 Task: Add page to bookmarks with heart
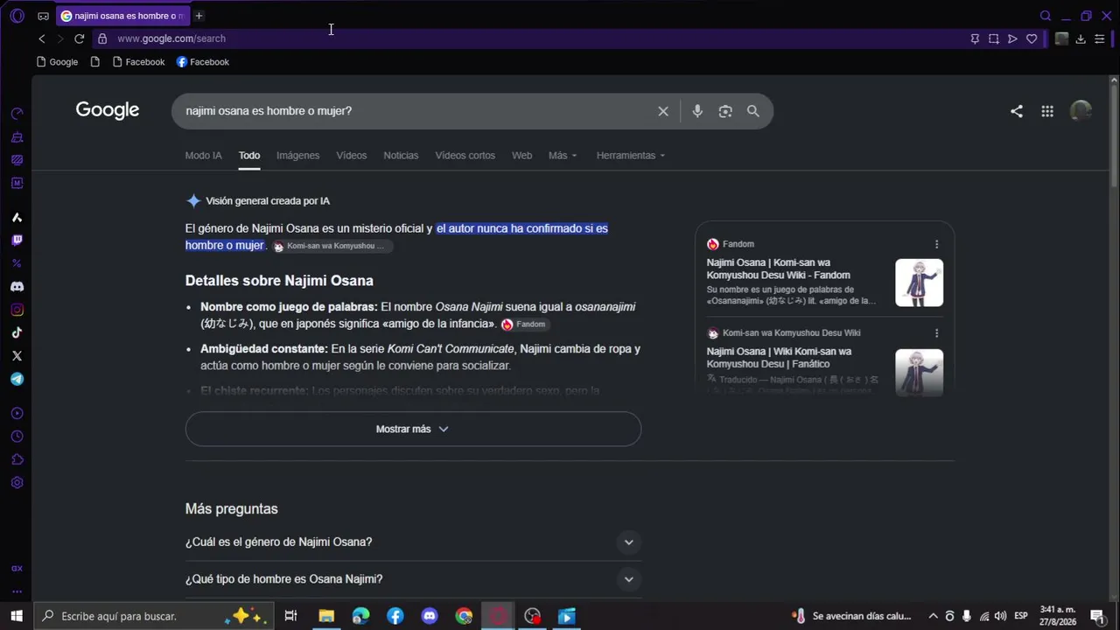pos(1032,38)
